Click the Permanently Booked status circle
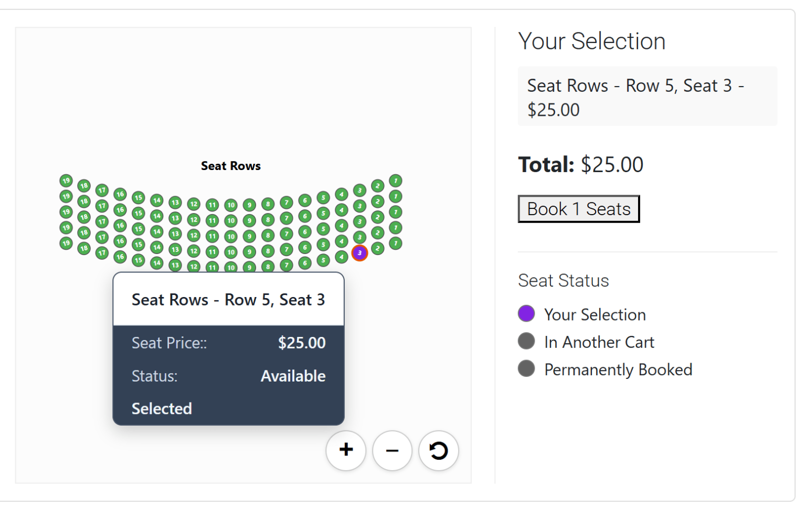The image size is (806, 508). click(x=526, y=368)
